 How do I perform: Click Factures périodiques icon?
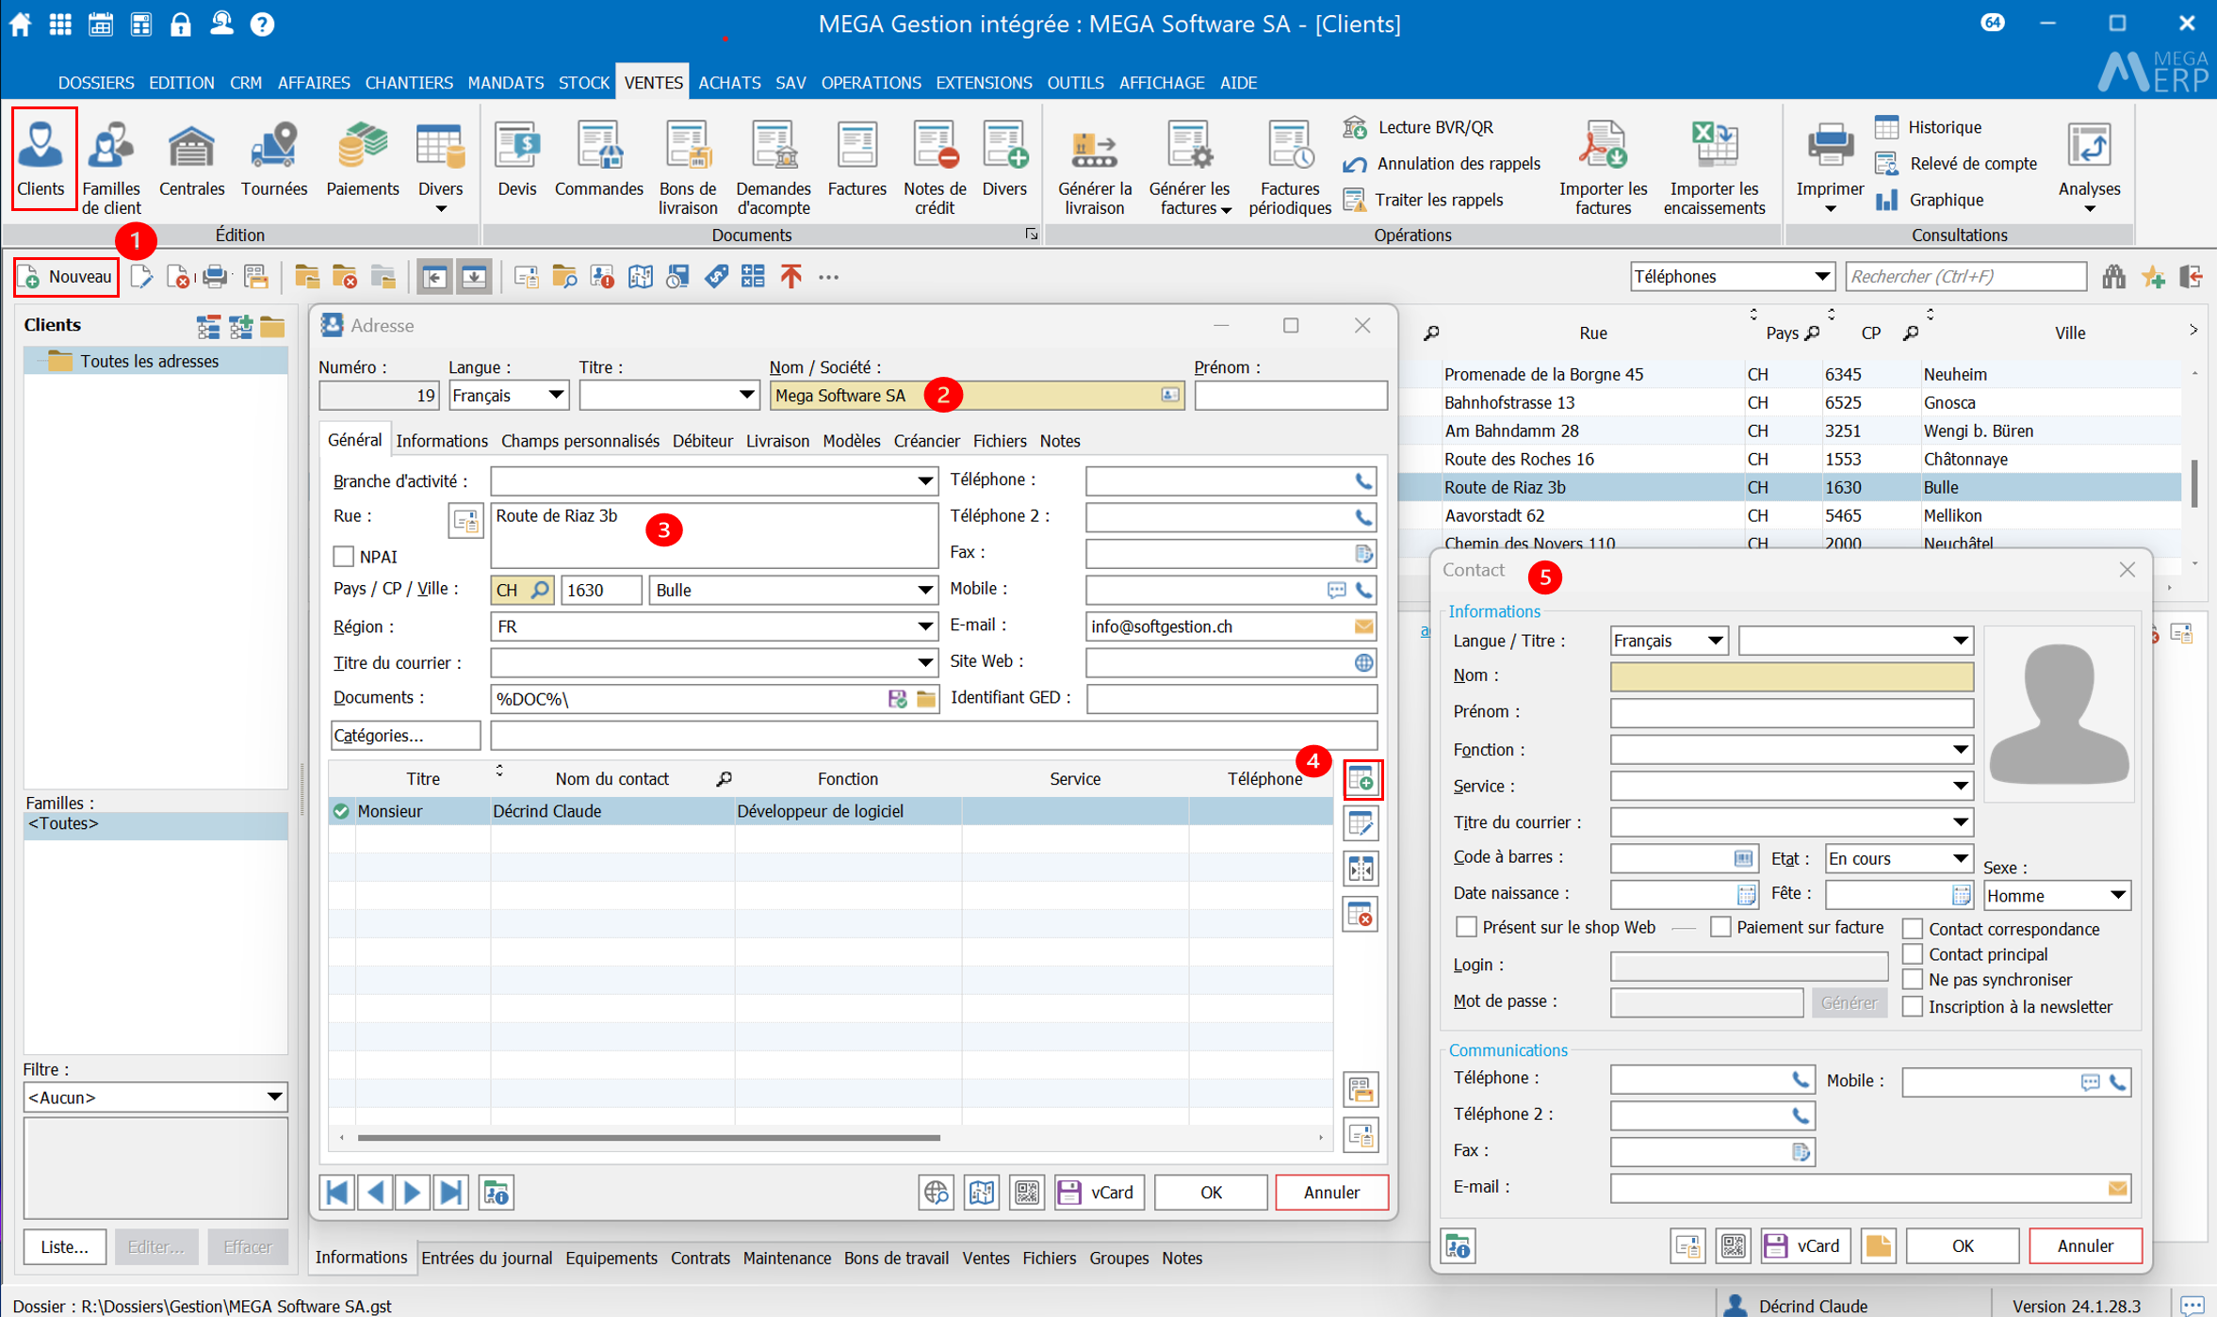click(x=1290, y=168)
